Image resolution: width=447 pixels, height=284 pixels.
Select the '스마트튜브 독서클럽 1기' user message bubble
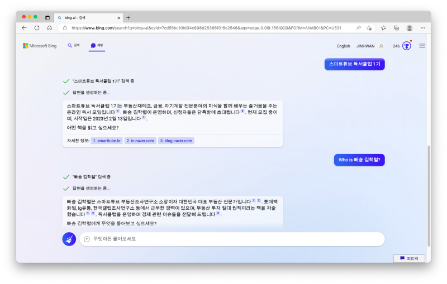[355, 64]
